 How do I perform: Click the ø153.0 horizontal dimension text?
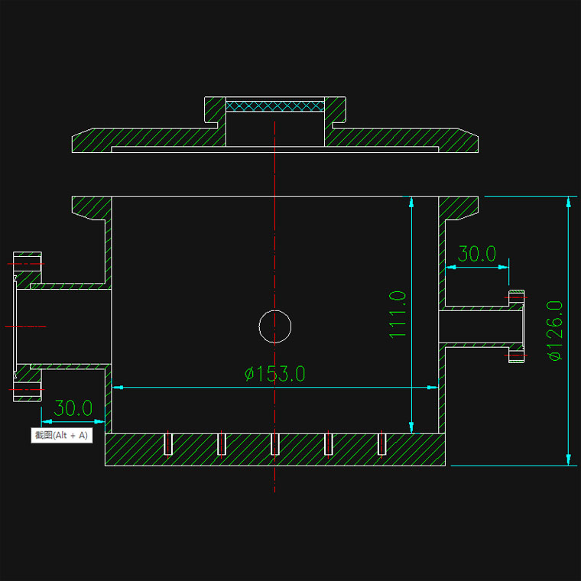[x=275, y=374]
